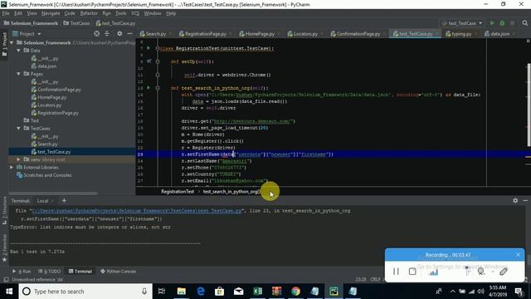Select Scratches and Consoles node
This screenshot has height=299, width=531.
(47, 175)
